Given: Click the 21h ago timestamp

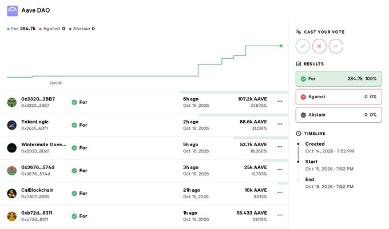Looking at the screenshot, I should 192,190.
